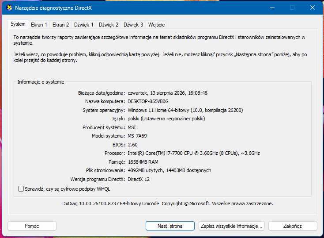Click the date value czwartek, 13 sierpnia 2026

coord(156,93)
